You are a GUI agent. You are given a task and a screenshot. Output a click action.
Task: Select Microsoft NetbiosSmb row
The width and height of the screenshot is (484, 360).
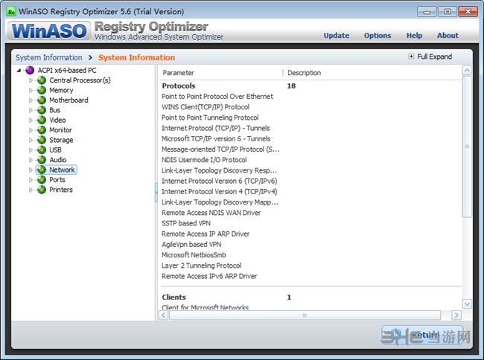click(311, 255)
